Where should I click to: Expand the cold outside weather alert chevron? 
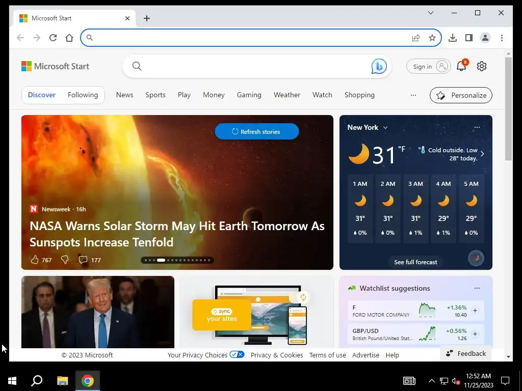482,154
